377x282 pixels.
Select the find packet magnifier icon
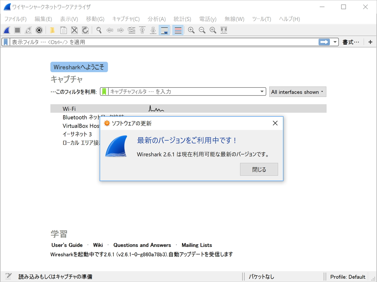point(99,30)
